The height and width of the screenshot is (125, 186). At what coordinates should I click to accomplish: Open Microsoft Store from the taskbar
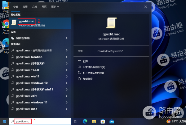coord(103,122)
